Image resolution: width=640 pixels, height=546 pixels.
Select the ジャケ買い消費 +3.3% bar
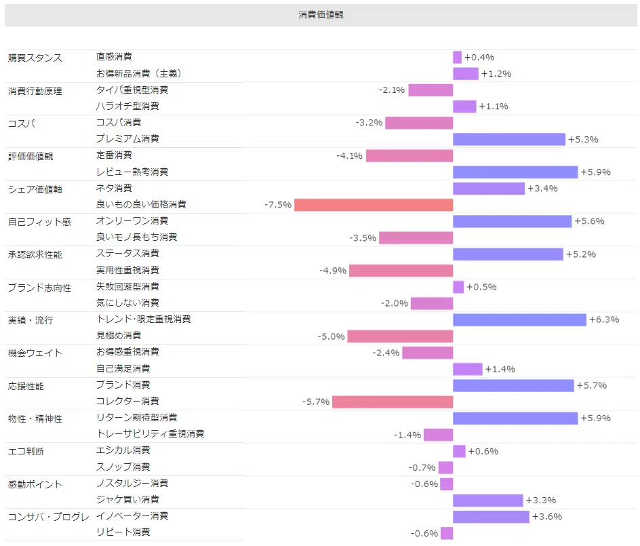tap(487, 501)
